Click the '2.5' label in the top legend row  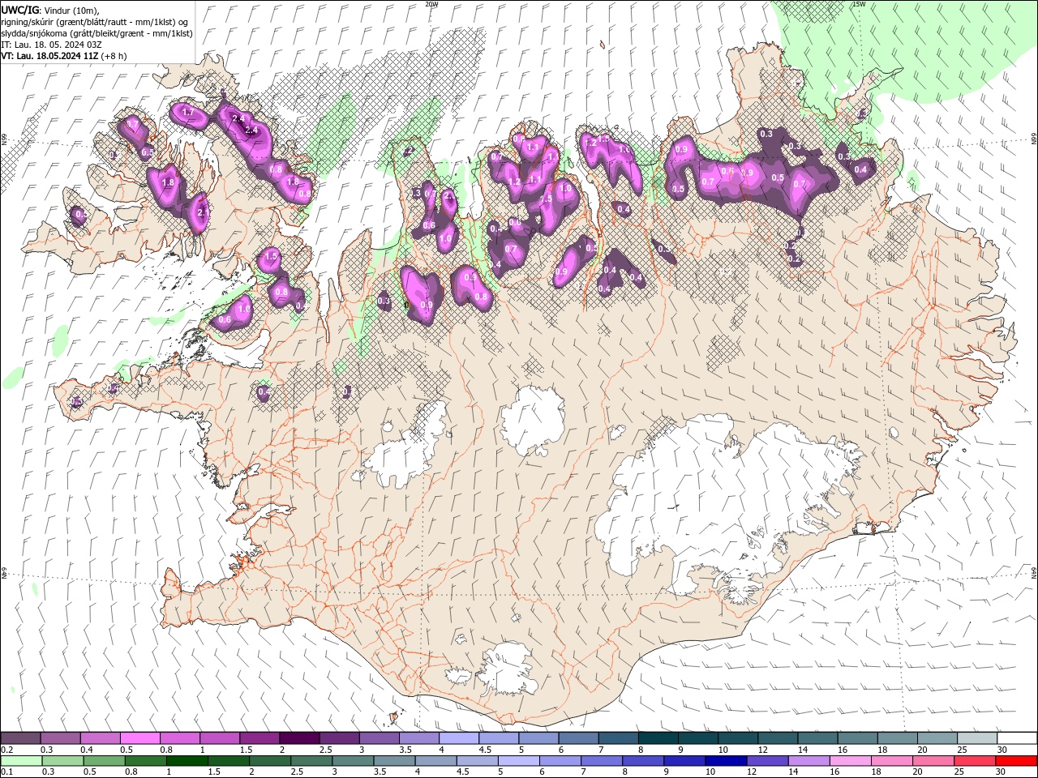point(326,750)
